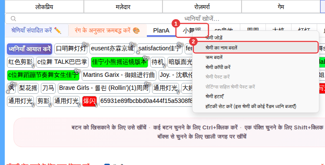Open the लोकप्रिय tab
325x165 pixels.
[44, 7]
